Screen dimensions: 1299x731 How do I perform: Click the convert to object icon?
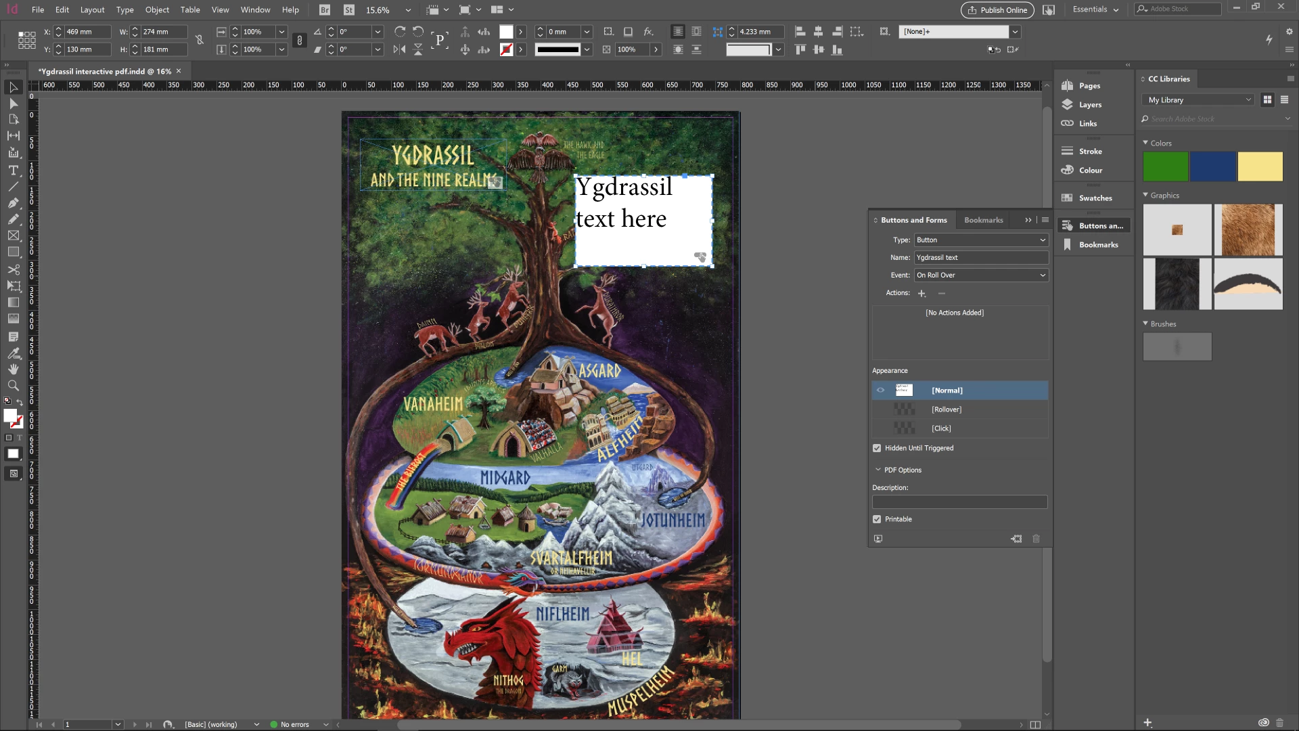tap(1016, 539)
